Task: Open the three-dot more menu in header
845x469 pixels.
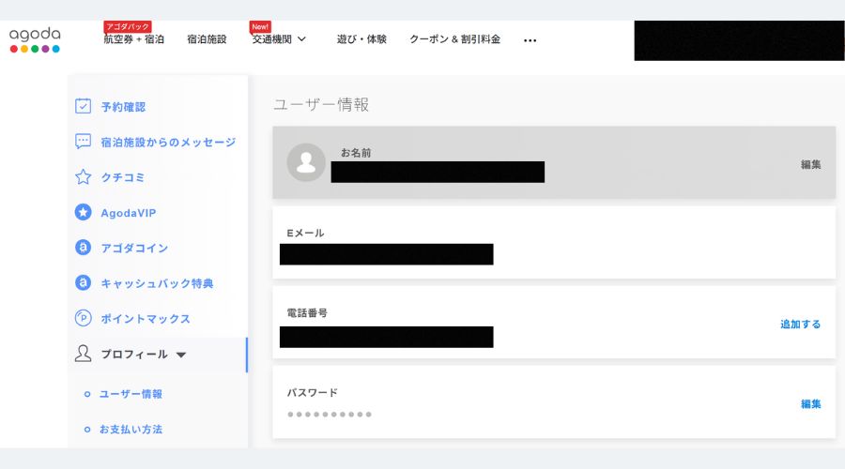Action: tap(530, 39)
